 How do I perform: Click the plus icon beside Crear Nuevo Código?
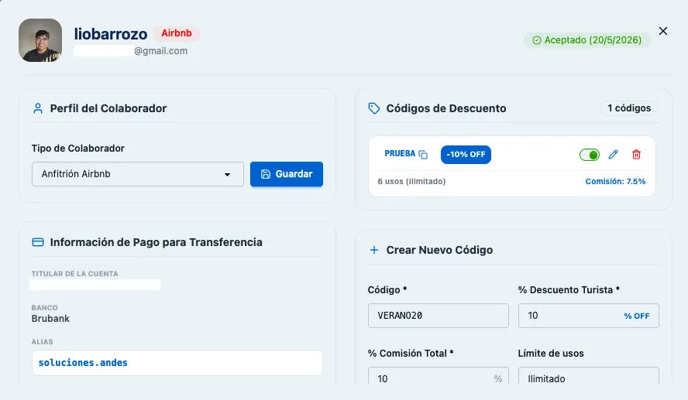(374, 250)
